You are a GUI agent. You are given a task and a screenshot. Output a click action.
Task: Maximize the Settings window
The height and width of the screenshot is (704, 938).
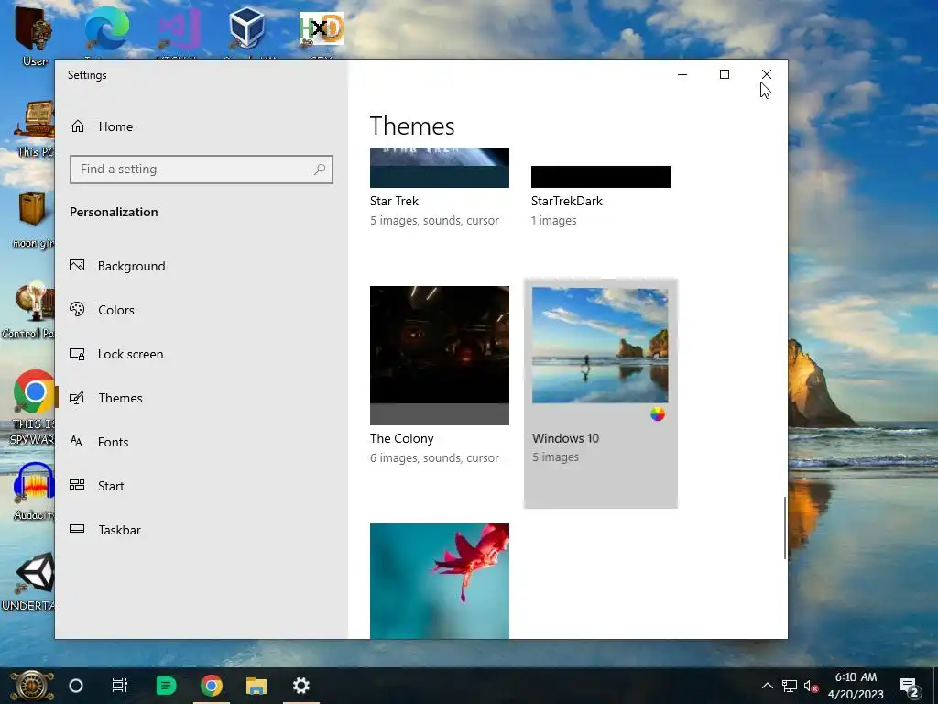[725, 74]
